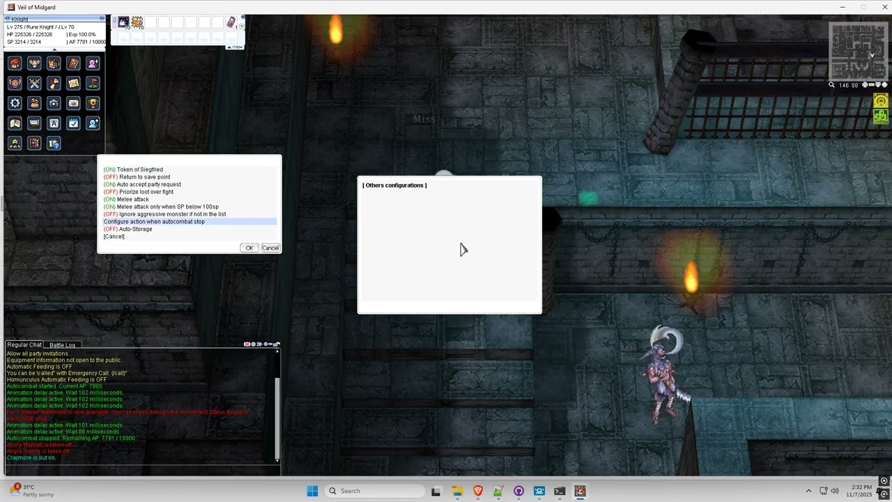The height and width of the screenshot is (502, 892).
Task: Use the item in the last hotbar slot
Action: point(231,22)
